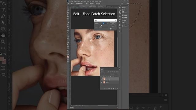Image resolution: width=196 pixels, height=110 pixels.
Task: Open the Edit menu
Action: (x=72, y=1)
